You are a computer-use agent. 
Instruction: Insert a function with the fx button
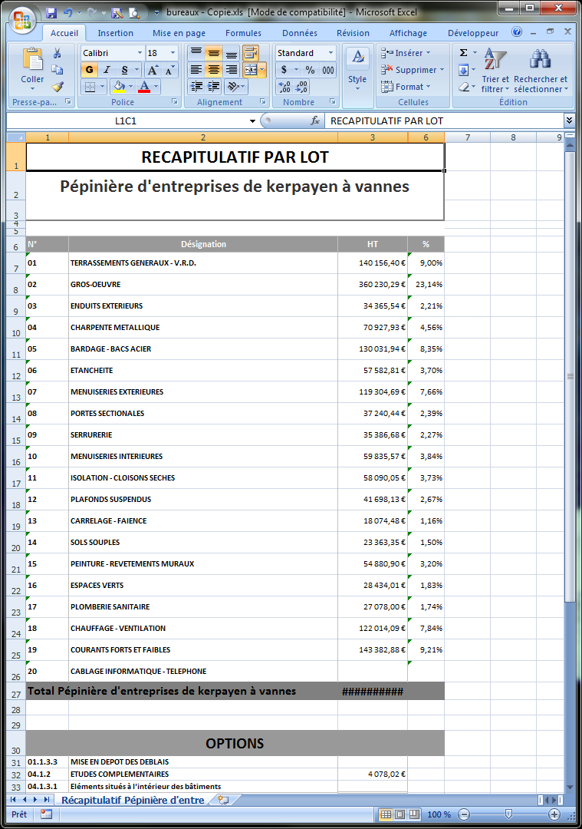click(x=315, y=121)
